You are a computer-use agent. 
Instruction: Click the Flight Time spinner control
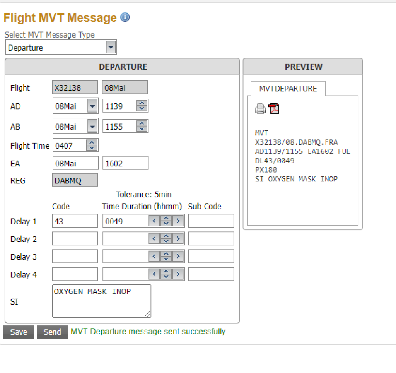coord(92,145)
